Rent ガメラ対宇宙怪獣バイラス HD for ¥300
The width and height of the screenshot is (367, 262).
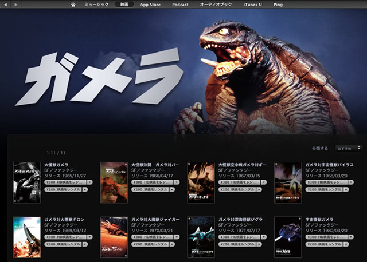pos(326,182)
